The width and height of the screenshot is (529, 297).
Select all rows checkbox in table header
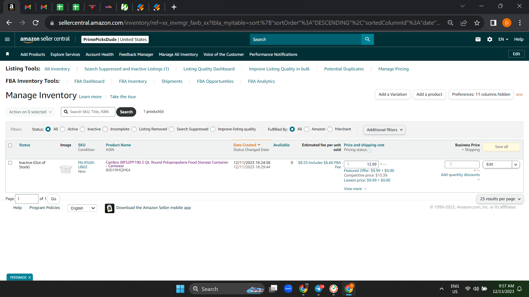(x=10, y=145)
